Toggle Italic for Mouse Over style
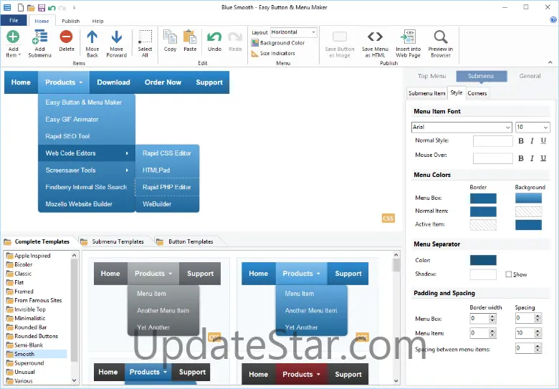This screenshot has width=559, height=389. [x=532, y=158]
